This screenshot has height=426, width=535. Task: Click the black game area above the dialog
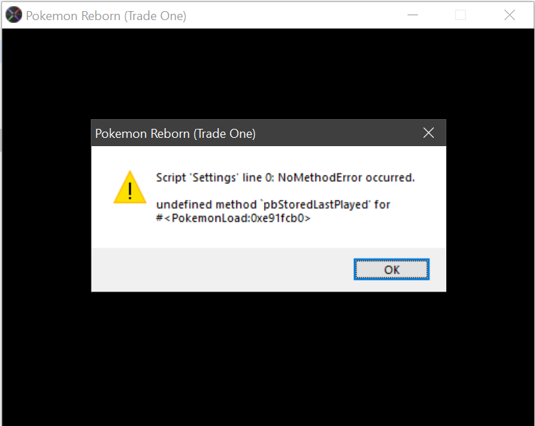click(268, 73)
